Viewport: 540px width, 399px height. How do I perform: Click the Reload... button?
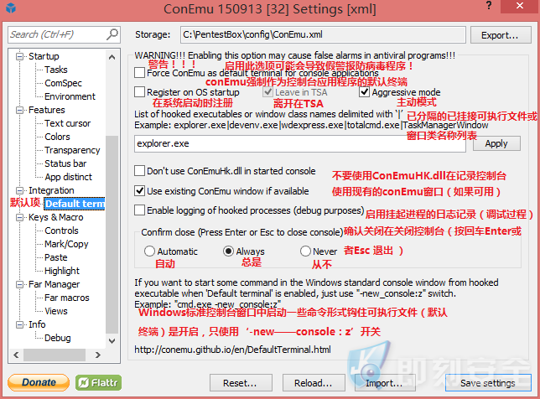[314, 383]
